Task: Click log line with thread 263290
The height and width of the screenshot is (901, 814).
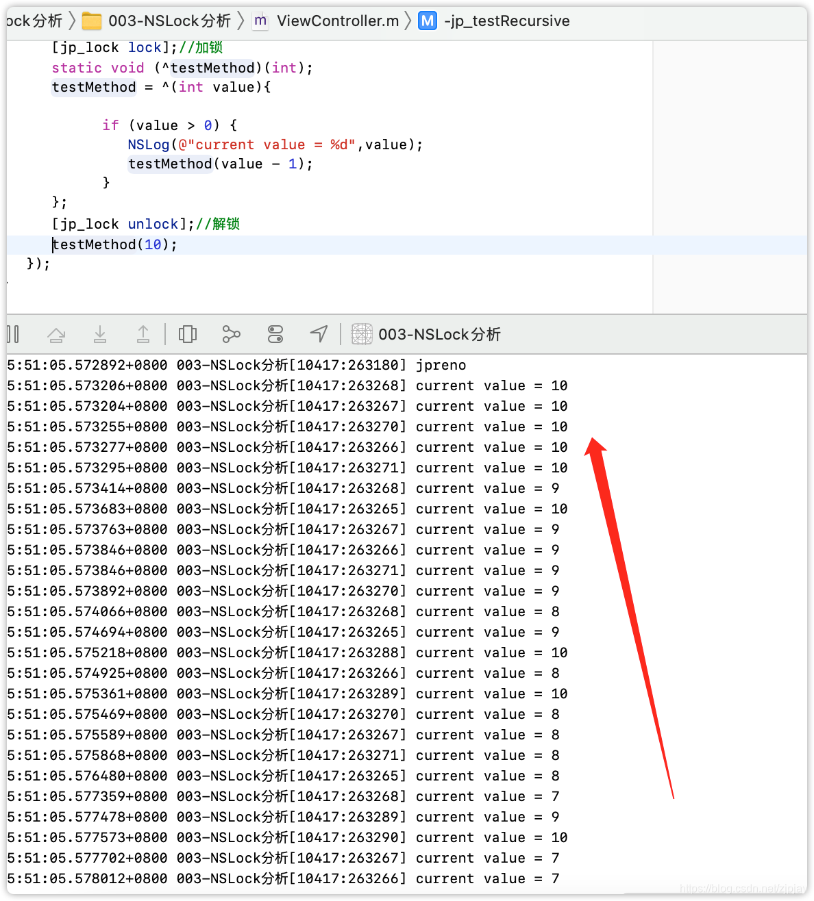Action: pyautogui.click(x=287, y=837)
